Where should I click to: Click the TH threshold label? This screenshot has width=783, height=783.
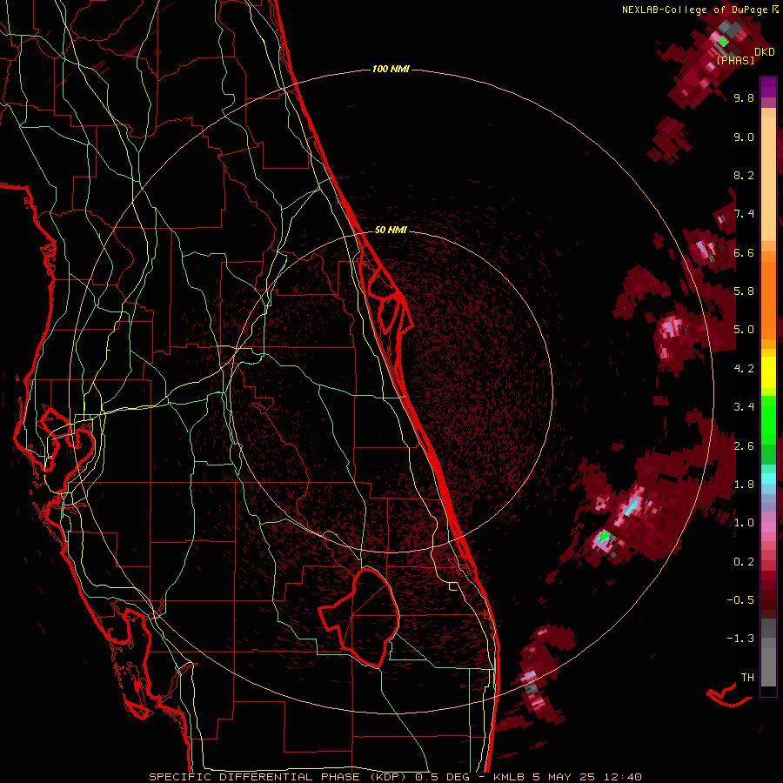click(747, 678)
